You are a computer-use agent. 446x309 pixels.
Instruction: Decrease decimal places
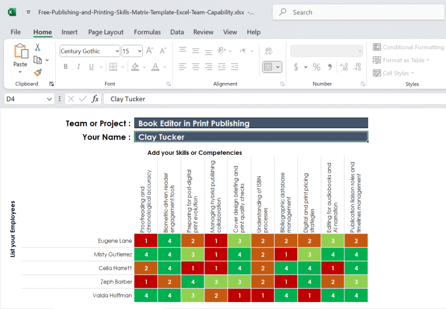(357, 67)
